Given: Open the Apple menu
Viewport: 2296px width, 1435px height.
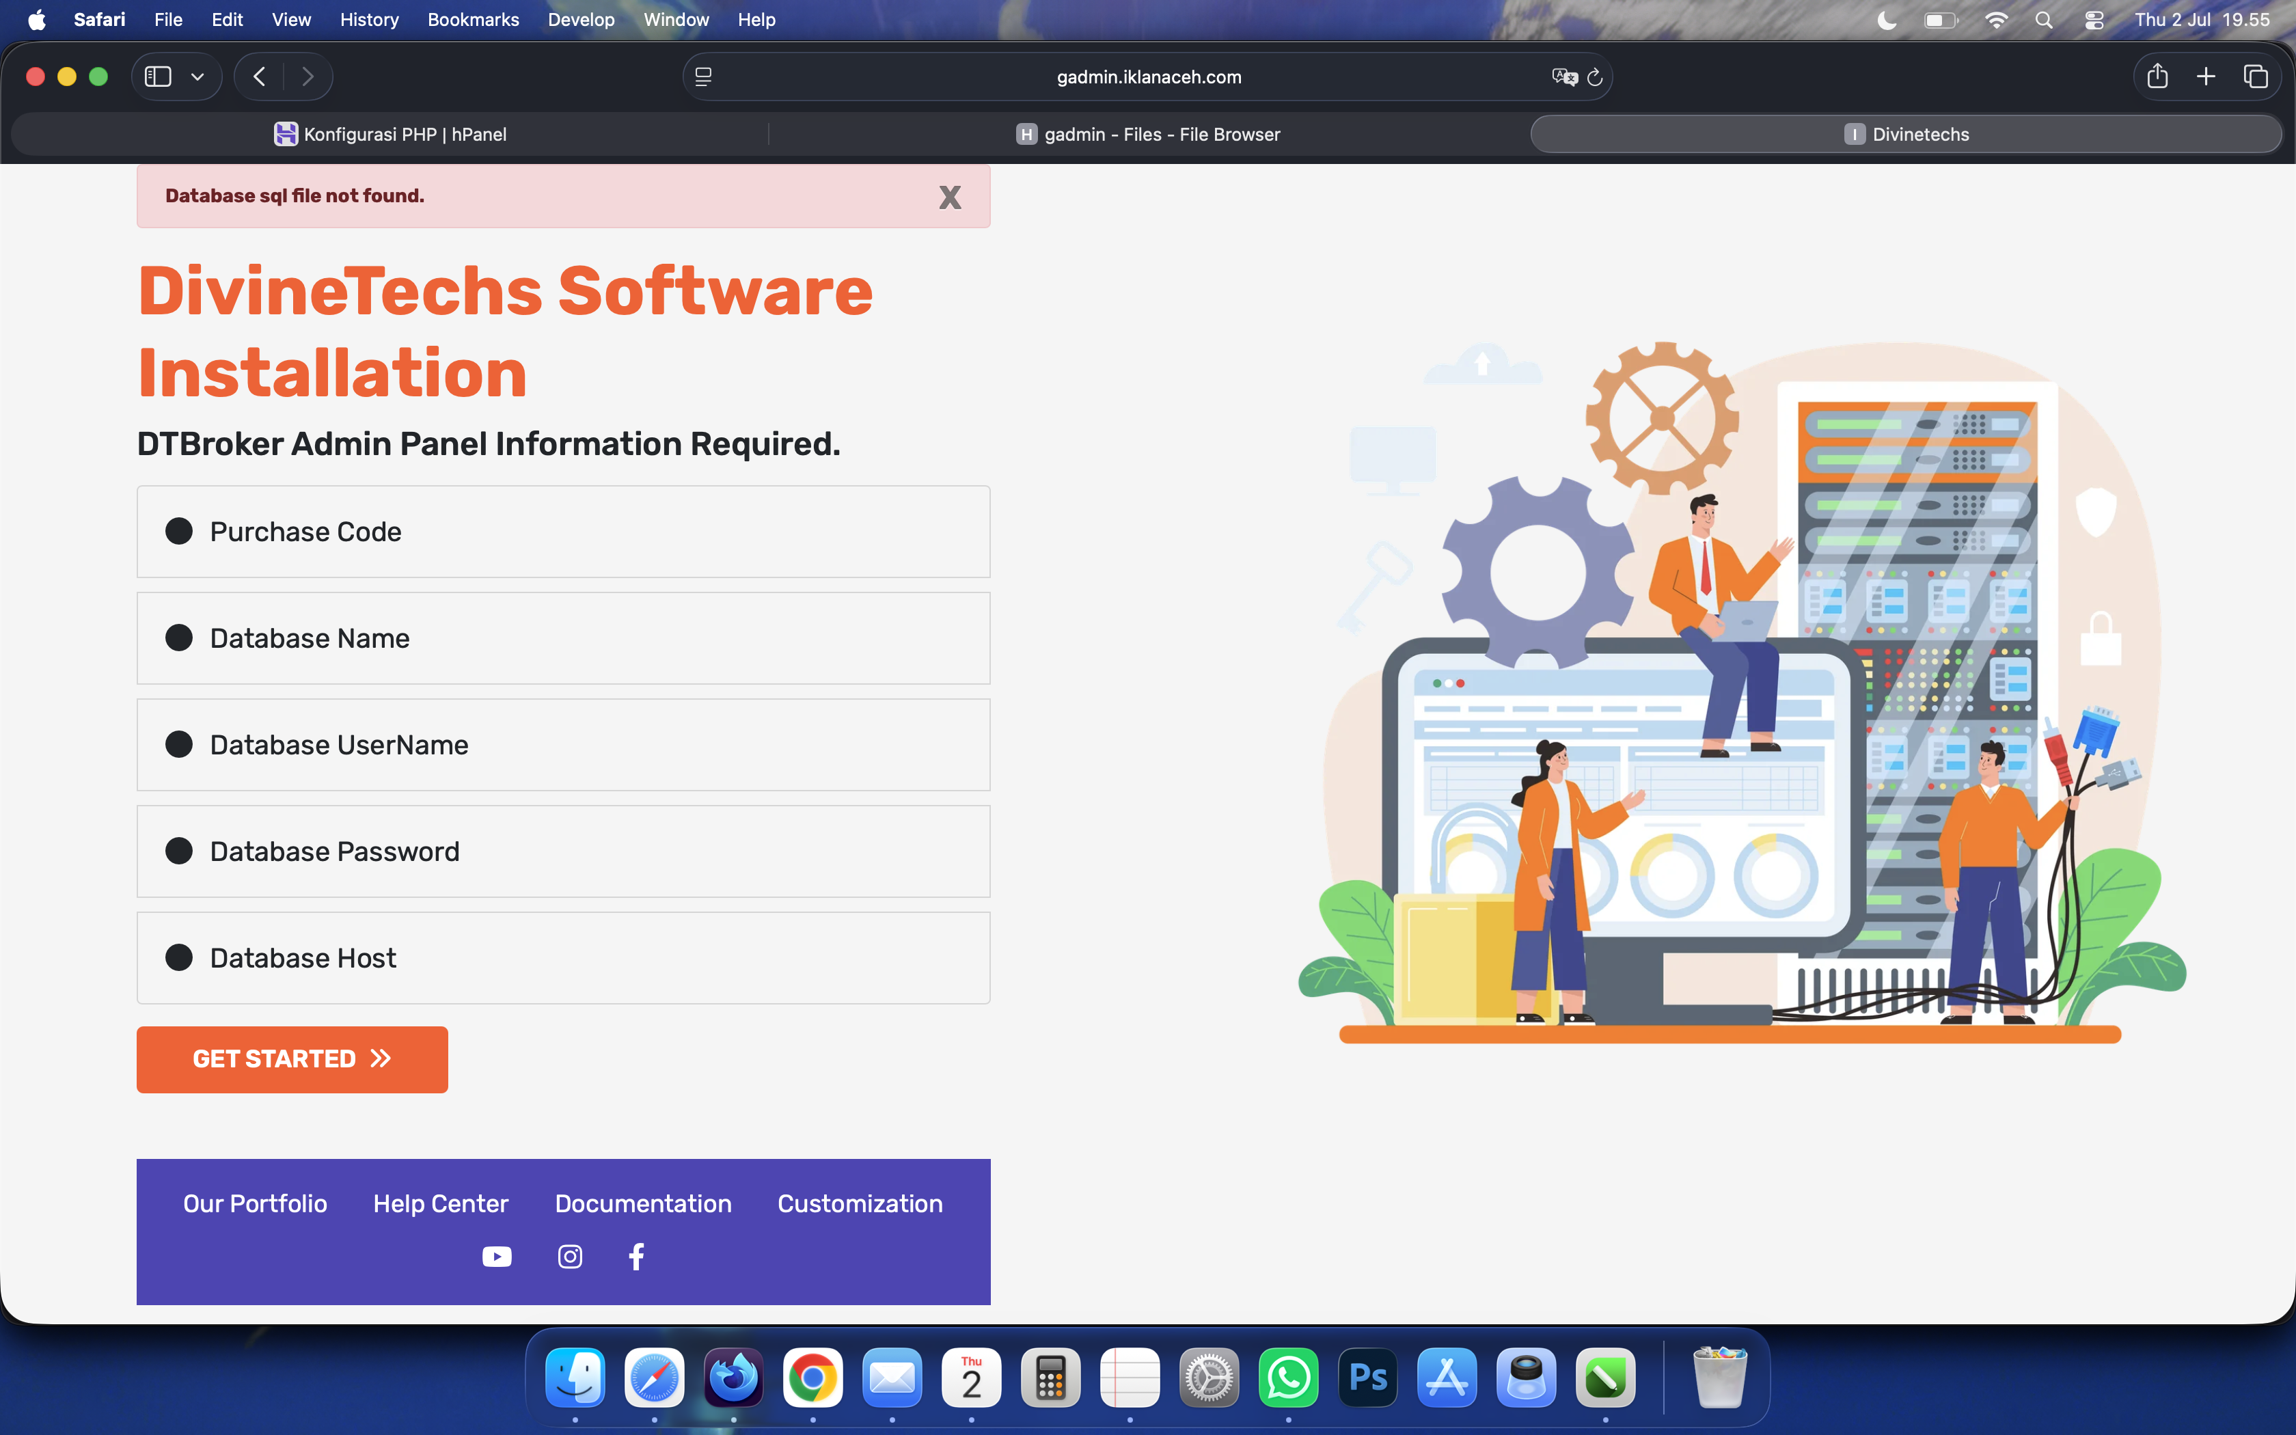Looking at the screenshot, I should point(37,20).
